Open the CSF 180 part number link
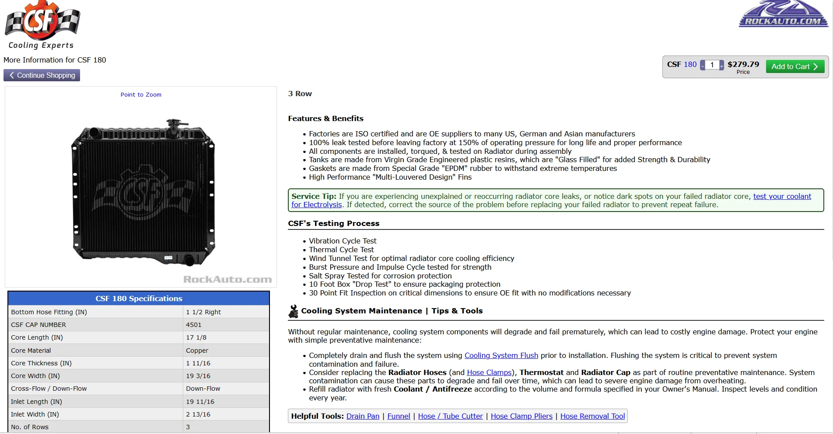Viewport: 833px width, 434px height. pos(690,64)
